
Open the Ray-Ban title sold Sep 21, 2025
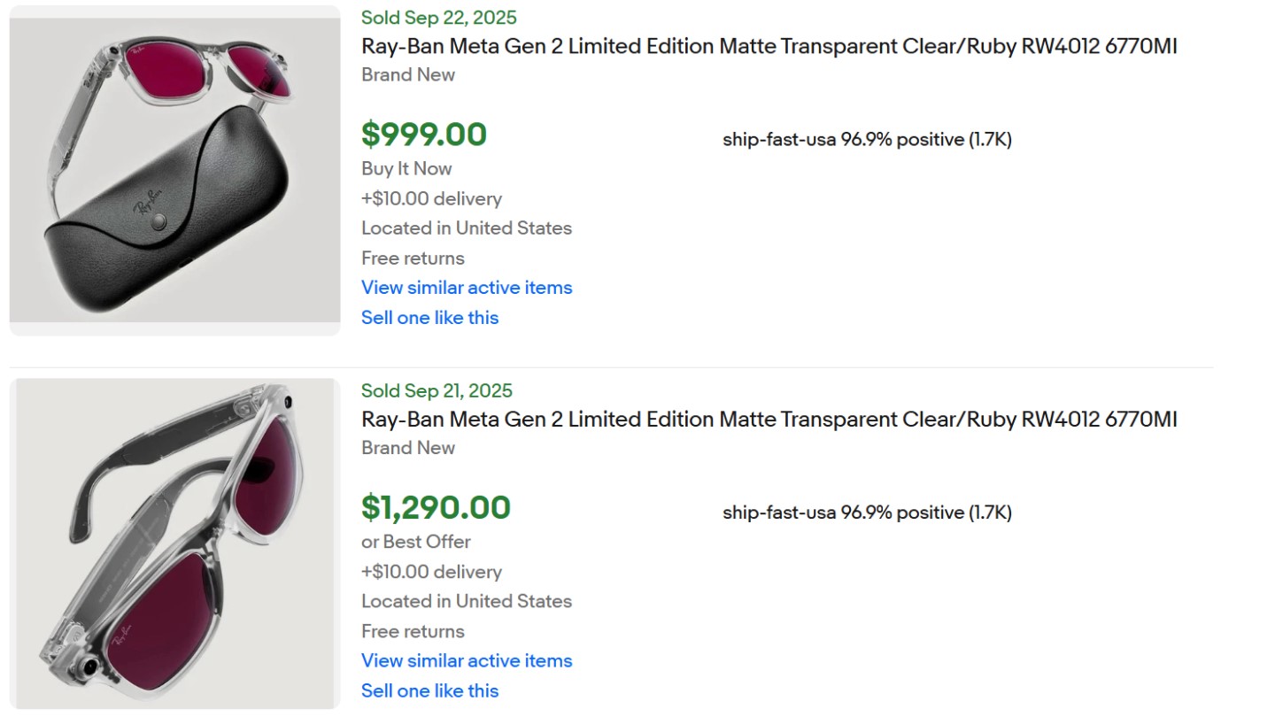coord(769,420)
